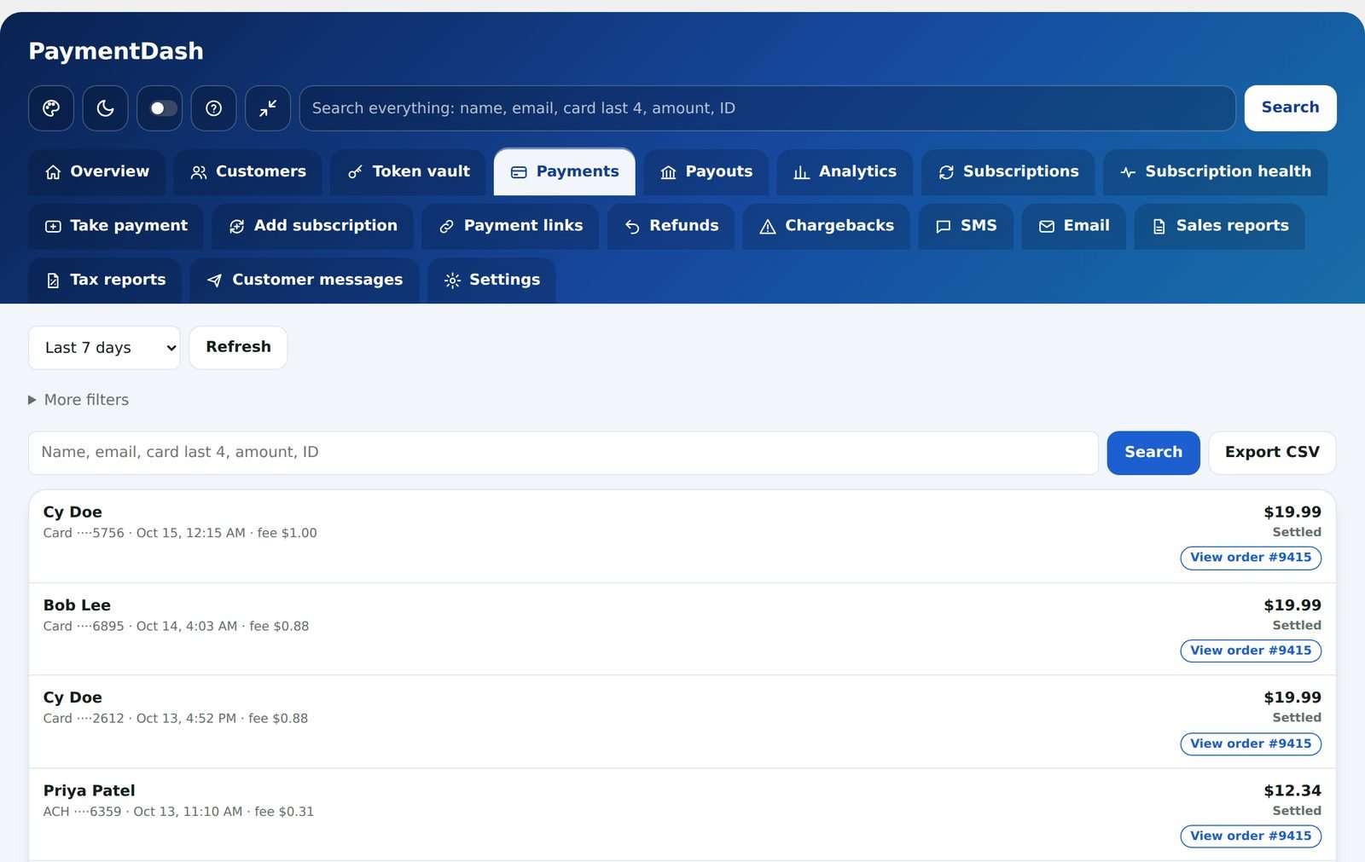Open the Payment links tab
The image size is (1365, 862).
coord(510,227)
